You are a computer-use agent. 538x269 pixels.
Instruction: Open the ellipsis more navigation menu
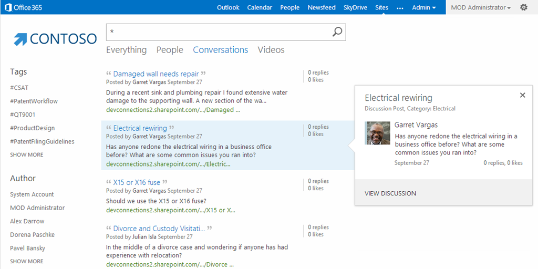click(x=400, y=7)
